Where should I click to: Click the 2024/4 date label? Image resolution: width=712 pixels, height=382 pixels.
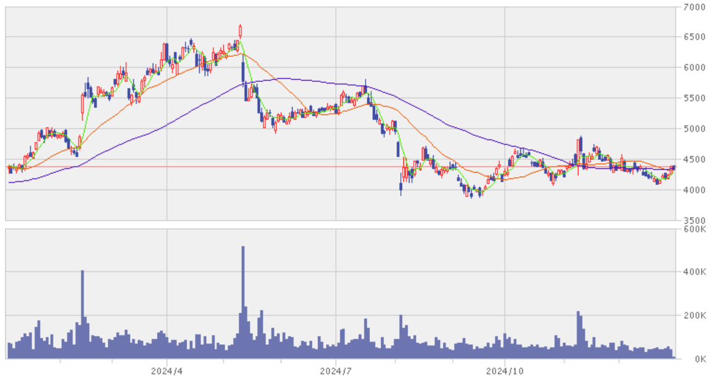166,371
